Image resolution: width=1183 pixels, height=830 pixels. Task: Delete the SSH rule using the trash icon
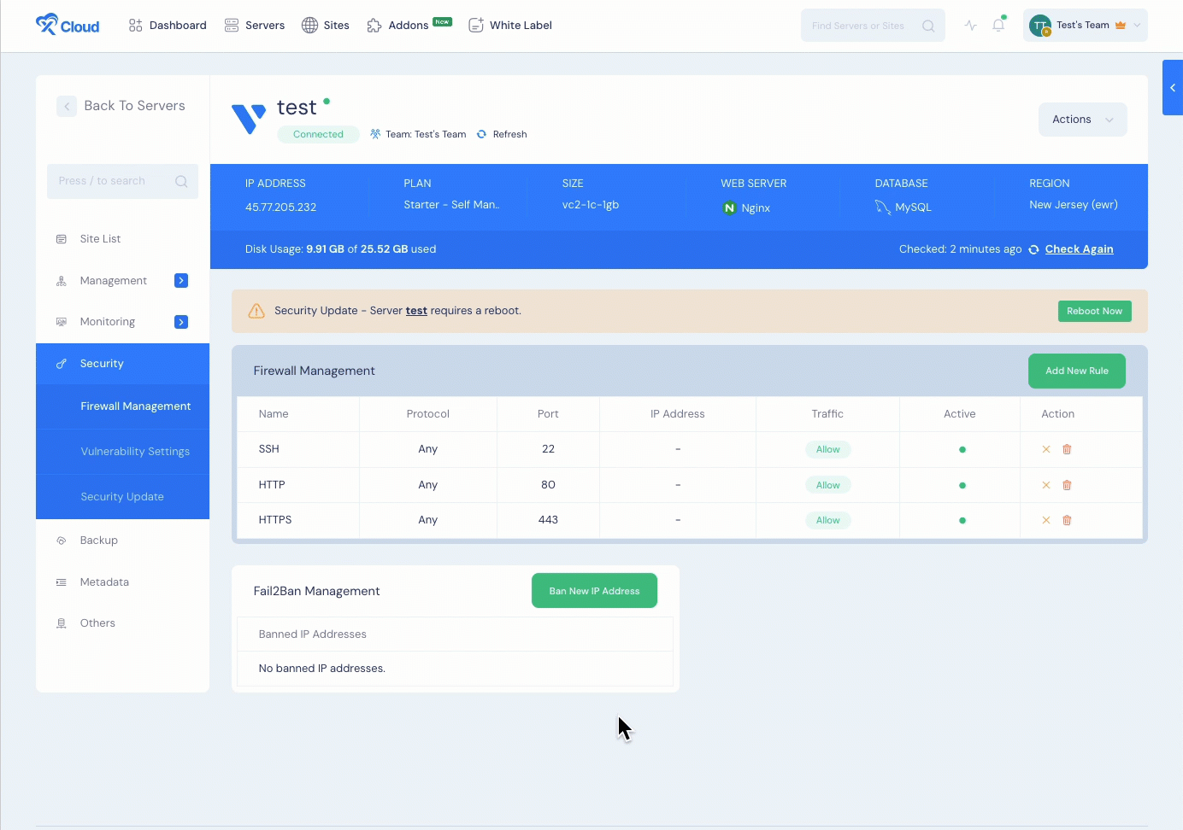(x=1067, y=448)
